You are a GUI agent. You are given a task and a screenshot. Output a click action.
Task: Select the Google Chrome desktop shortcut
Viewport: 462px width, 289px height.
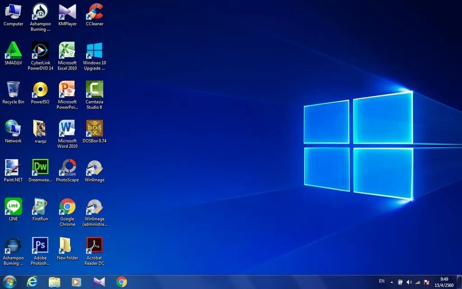click(x=68, y=212)
